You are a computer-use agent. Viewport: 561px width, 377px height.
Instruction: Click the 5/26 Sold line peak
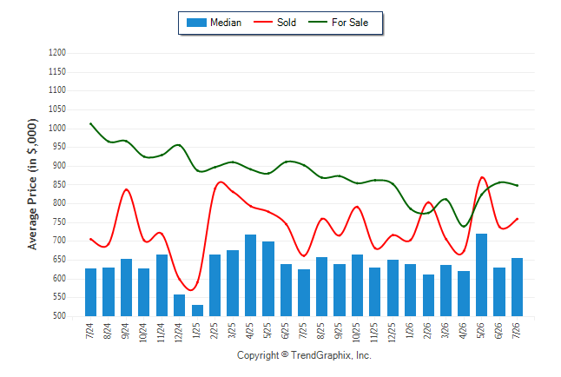click(482, 177)
